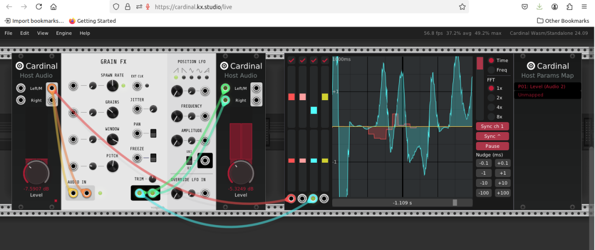Click the tracking protection shield icon

(116, 7)
